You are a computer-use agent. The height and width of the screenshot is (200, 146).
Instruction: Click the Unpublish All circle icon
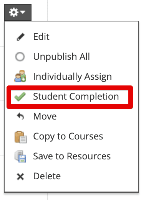click(20, 57)
